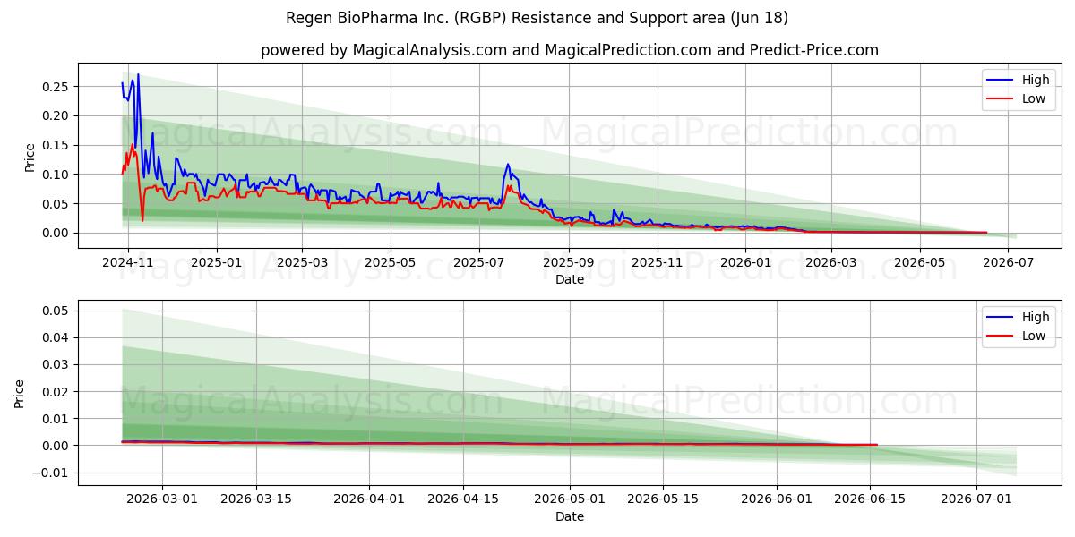Click the '0.25' price tick in top chart

pos(56,87)
